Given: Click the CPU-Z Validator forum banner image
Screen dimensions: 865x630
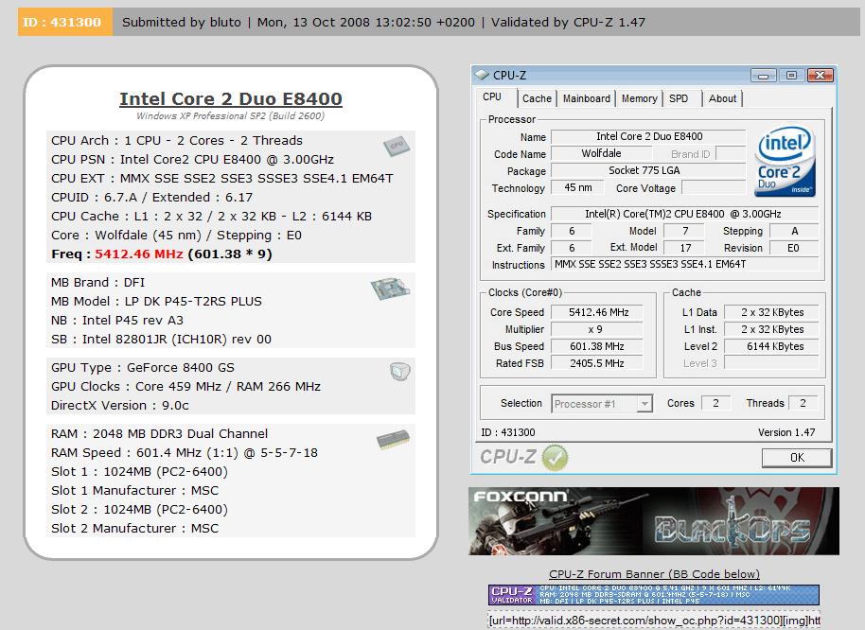Looking at the screenshot, I should pyautogui.click(x=654, y=595).
